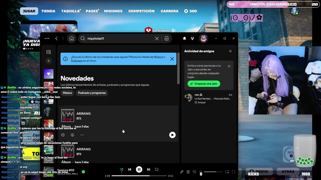Open first ARIRANG album title

click(x=84, y=113)
